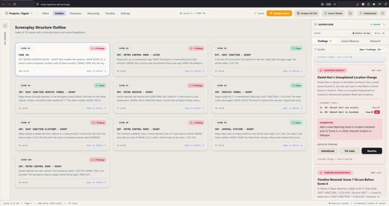Click 'Analysis synced' in the status bar
The image size is (389, 206).
click(339, 203)
